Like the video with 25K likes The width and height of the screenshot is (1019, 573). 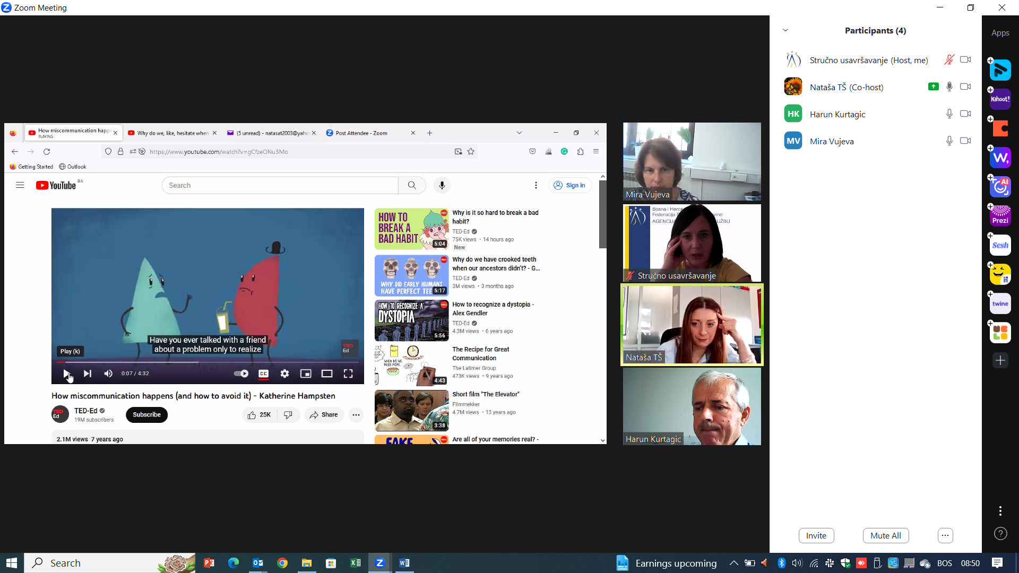pos(260,415)
